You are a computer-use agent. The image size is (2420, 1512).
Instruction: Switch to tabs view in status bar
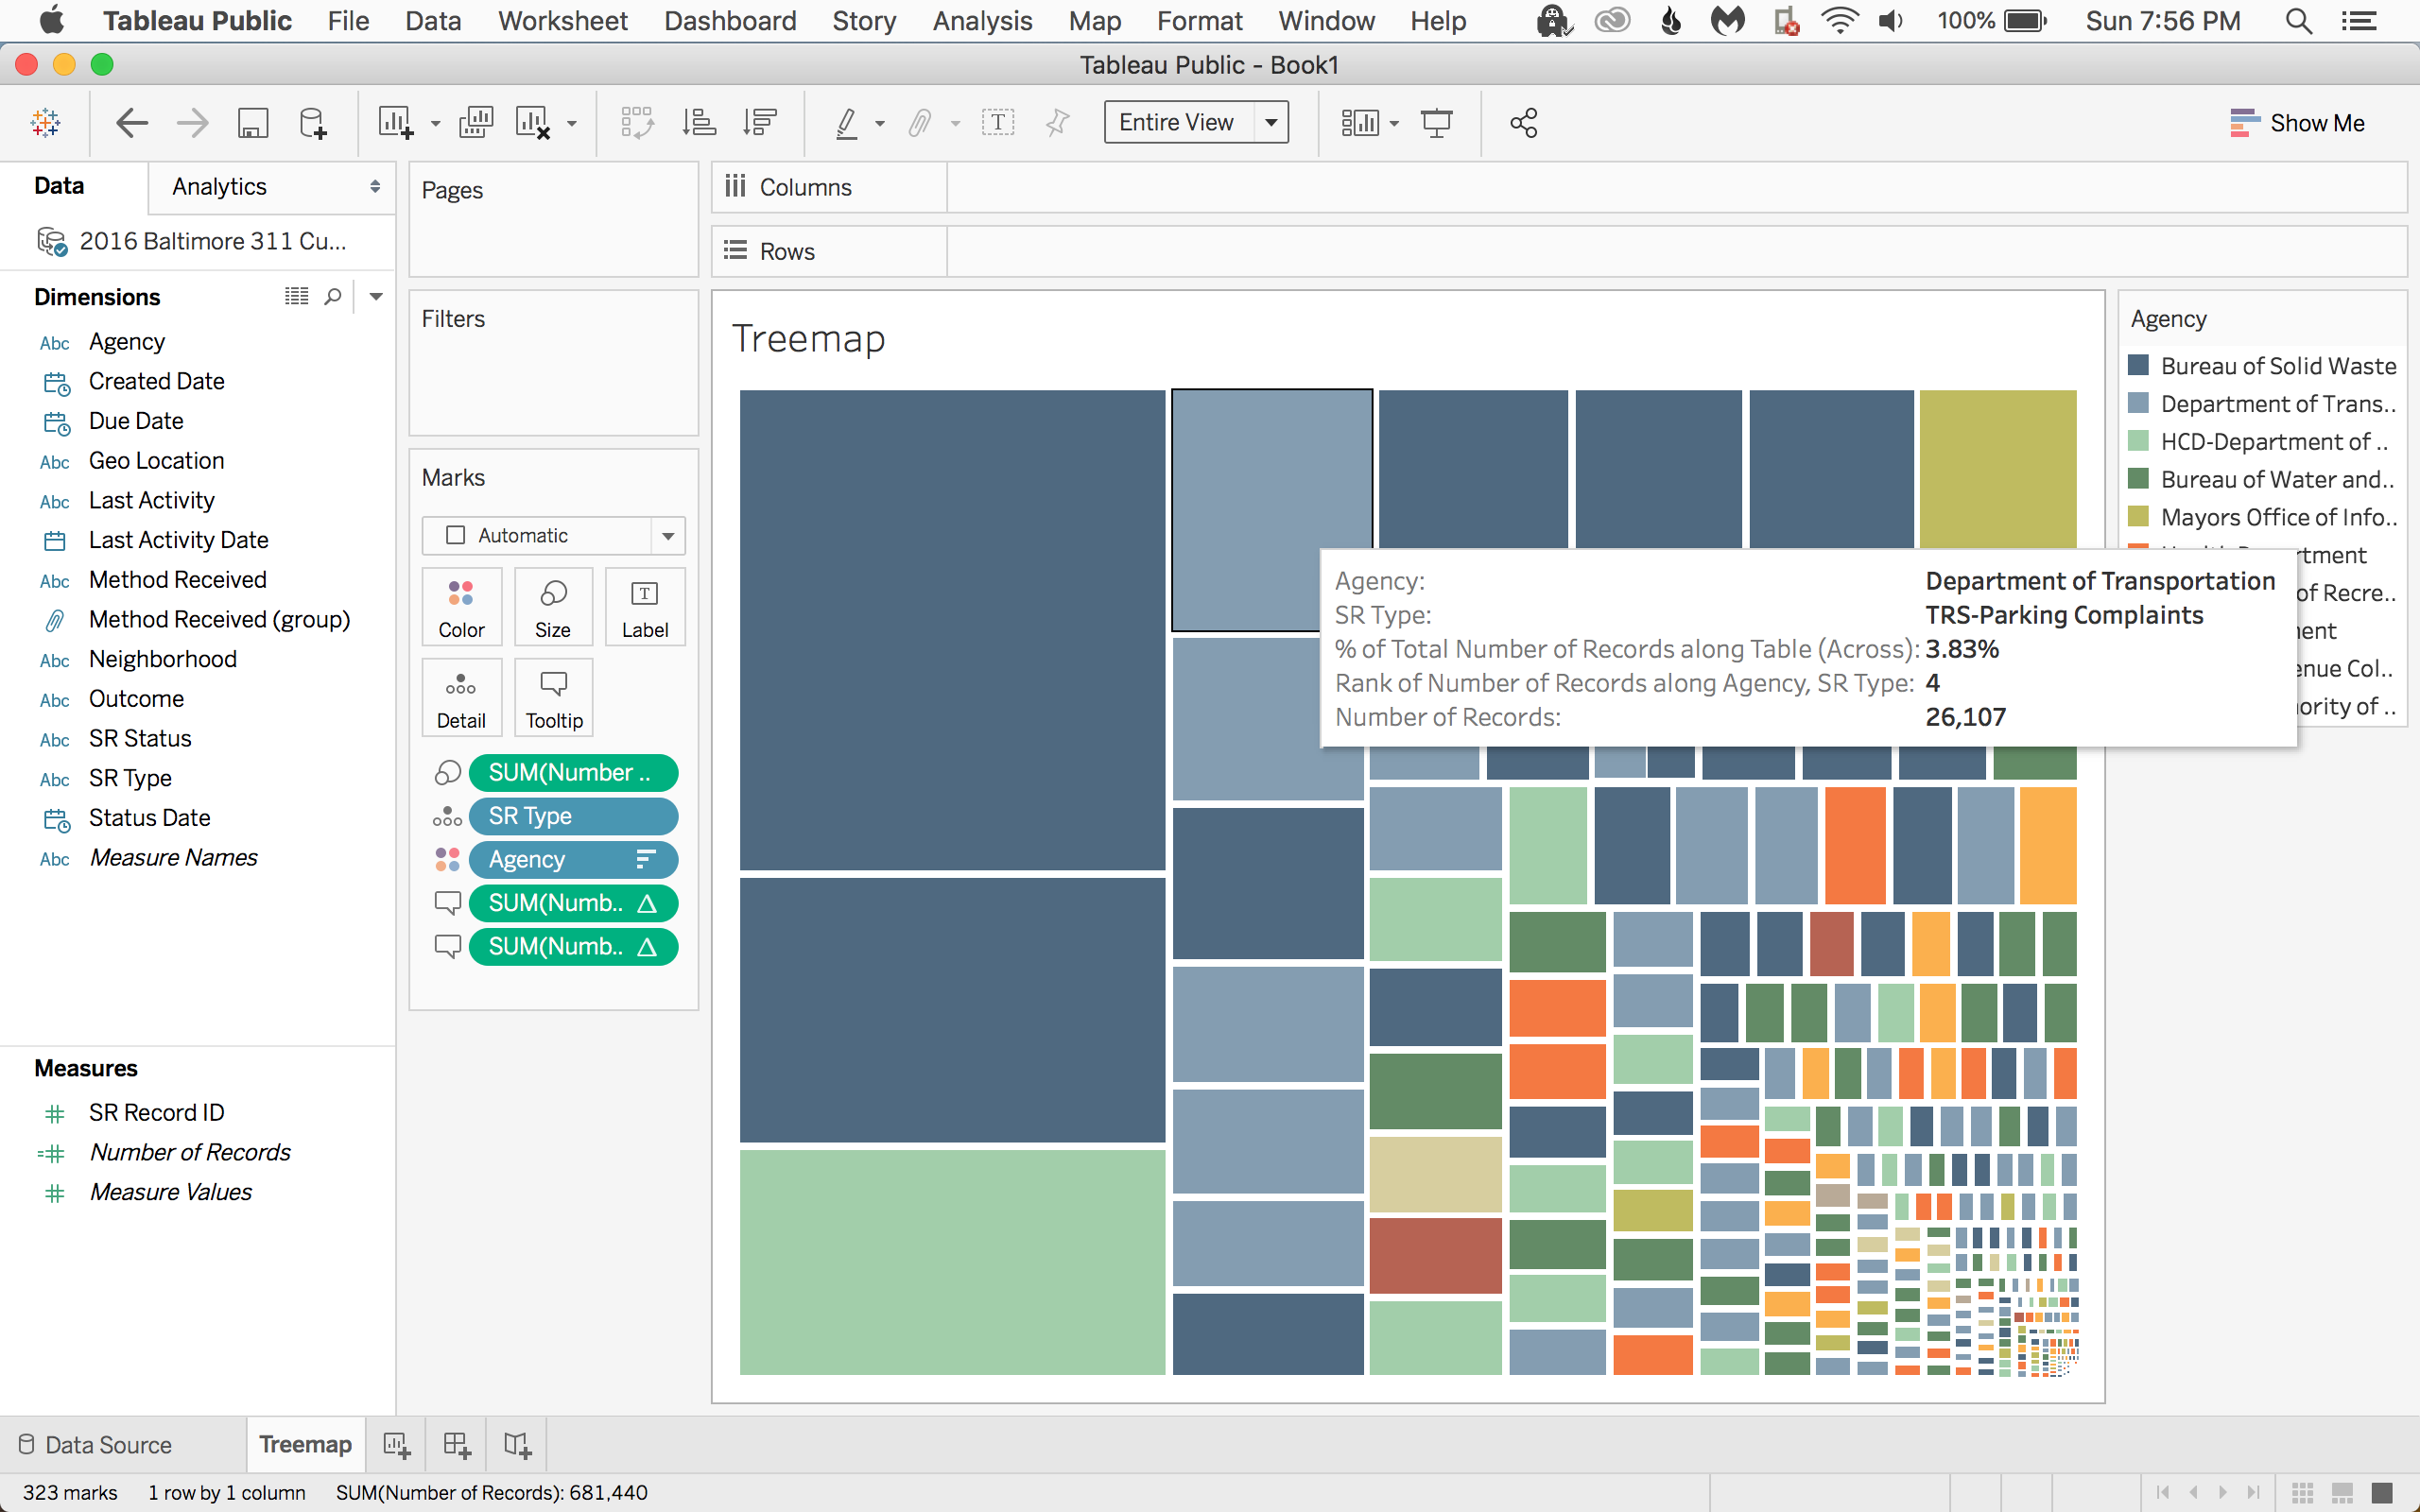pyautogui.click(x=2382, y=1493)
